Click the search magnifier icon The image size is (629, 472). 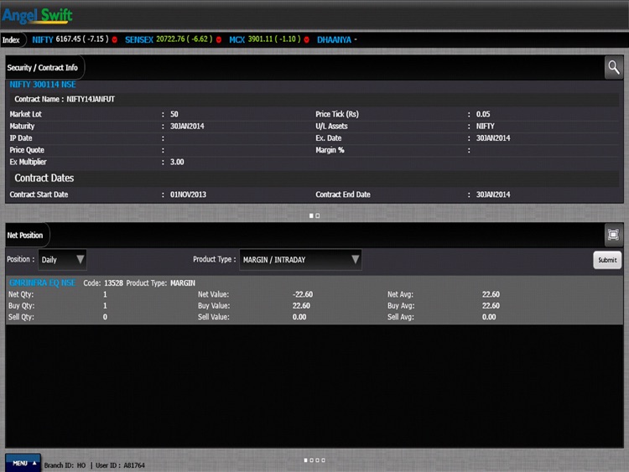(x=613, y=67)
